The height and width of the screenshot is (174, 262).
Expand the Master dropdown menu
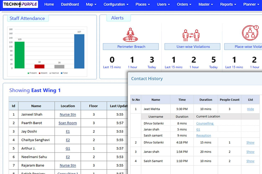(x=206, y=4)
